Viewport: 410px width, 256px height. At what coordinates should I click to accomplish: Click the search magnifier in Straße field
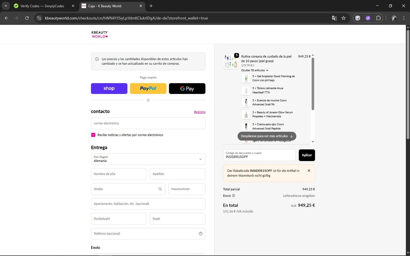pos(160,189)
